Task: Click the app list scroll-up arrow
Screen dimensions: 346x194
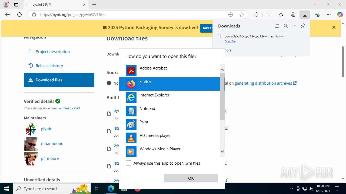Action: coord(222,70)
